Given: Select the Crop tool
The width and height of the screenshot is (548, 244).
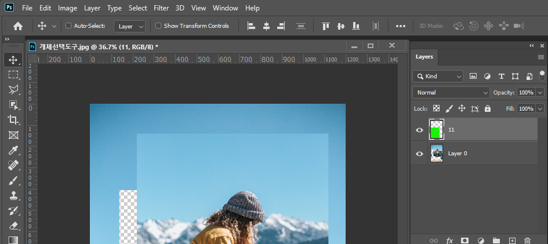Looking at the screenshot, I should click(13, 120).
